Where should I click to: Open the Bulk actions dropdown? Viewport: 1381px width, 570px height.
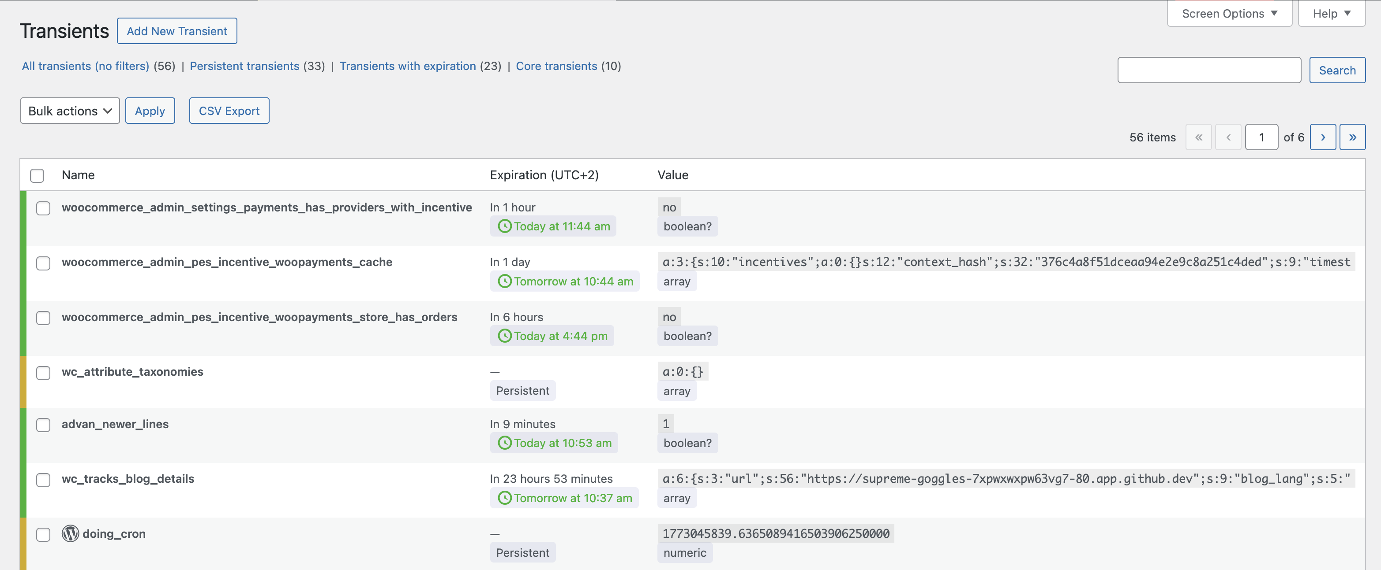point(70,111)
